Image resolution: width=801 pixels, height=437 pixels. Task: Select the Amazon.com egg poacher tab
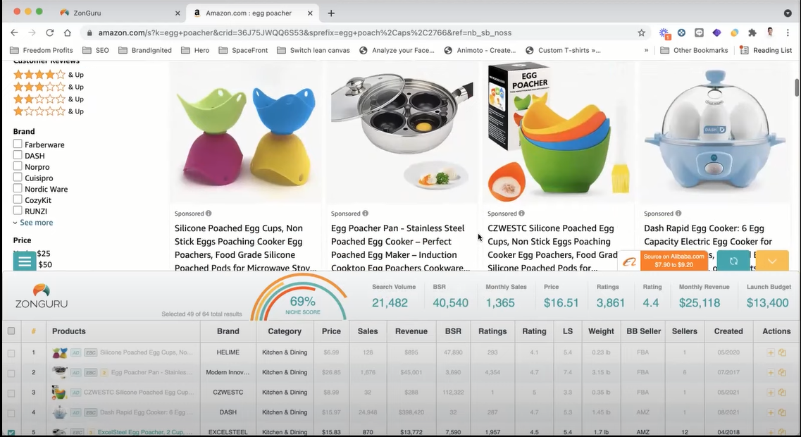(253, 13)
